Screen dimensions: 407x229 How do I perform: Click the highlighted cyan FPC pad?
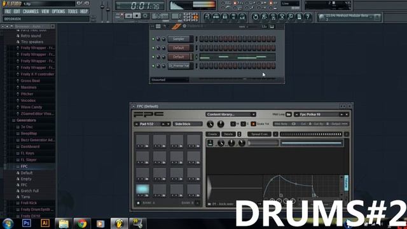(142, 190)
